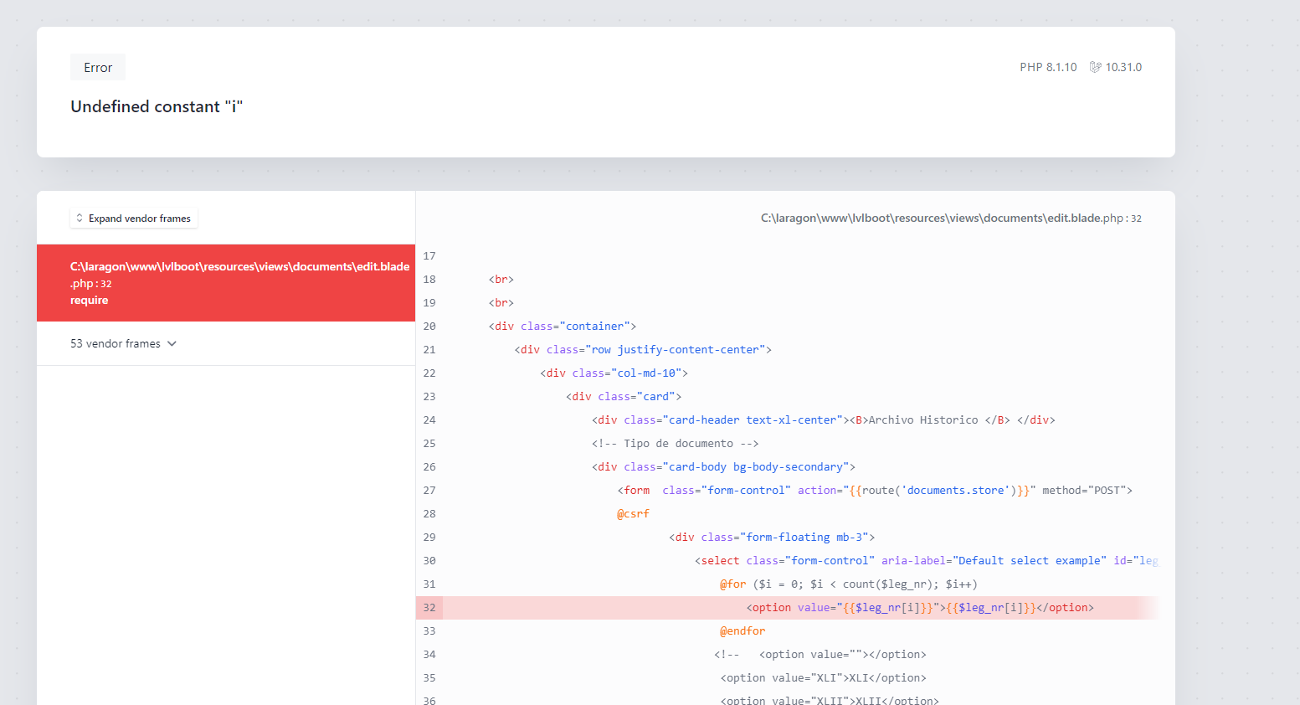Image resolution: width=1300 pixels, height=705 pixels.
Task: Expand the 53 vendor frames chevron
Action: tap(172, 344)
